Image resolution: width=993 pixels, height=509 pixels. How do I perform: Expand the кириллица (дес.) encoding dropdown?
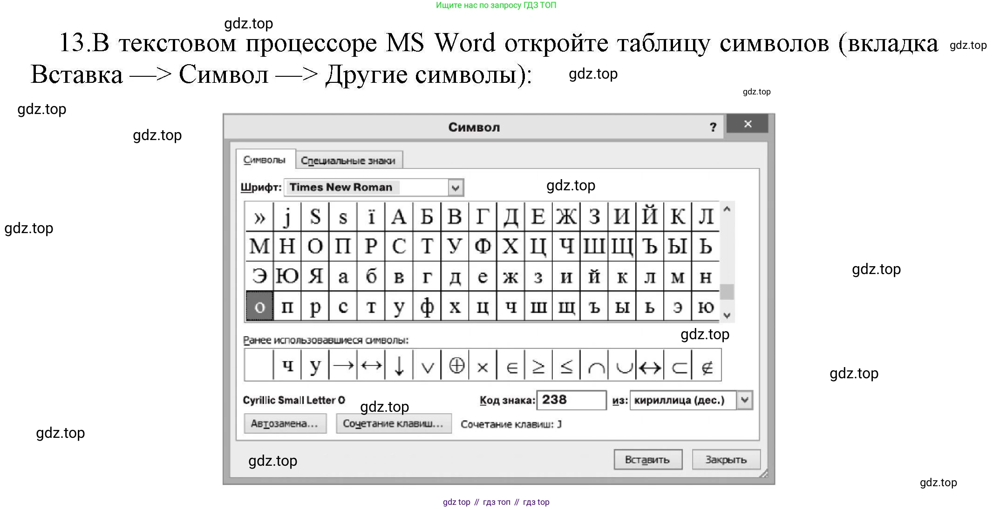pyautogui.click(x=744, y=400)
